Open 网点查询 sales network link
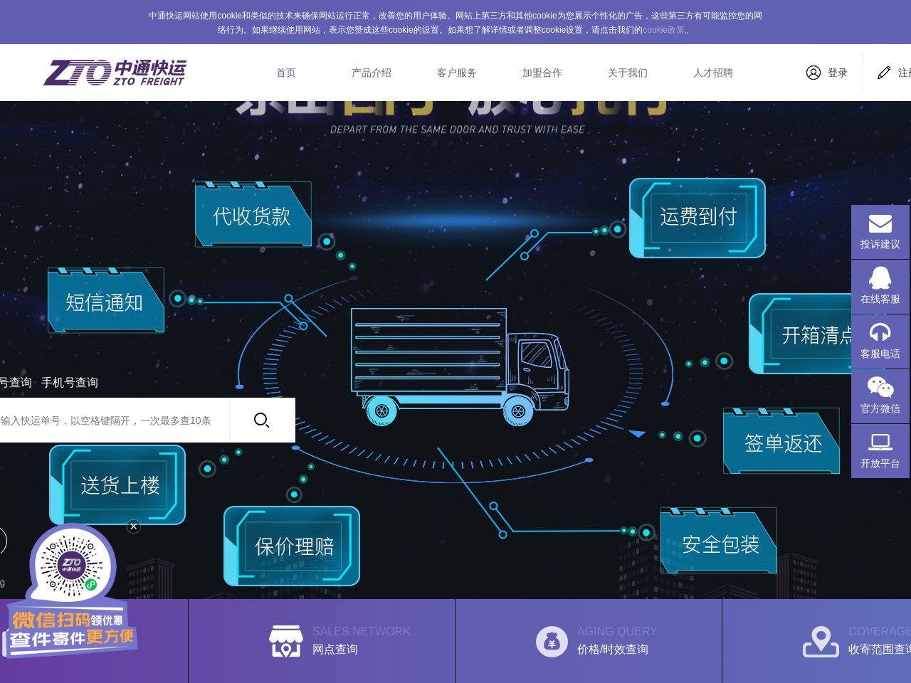Image resolution: width=911 pixels, height=683 pixels. click(335, 649)
